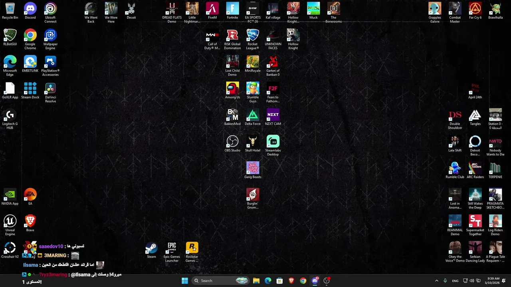Screen dimensions: 511x287
Task: Select the OBS Studio shortcut
Action: coord(232,144)
